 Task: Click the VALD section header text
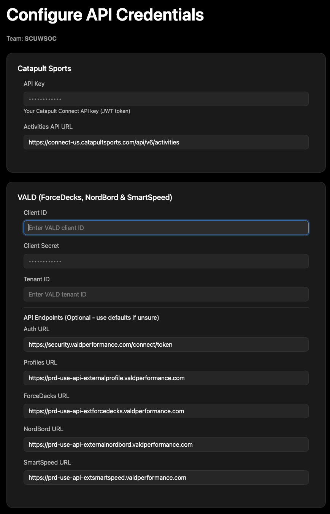[x=94, y=197]
